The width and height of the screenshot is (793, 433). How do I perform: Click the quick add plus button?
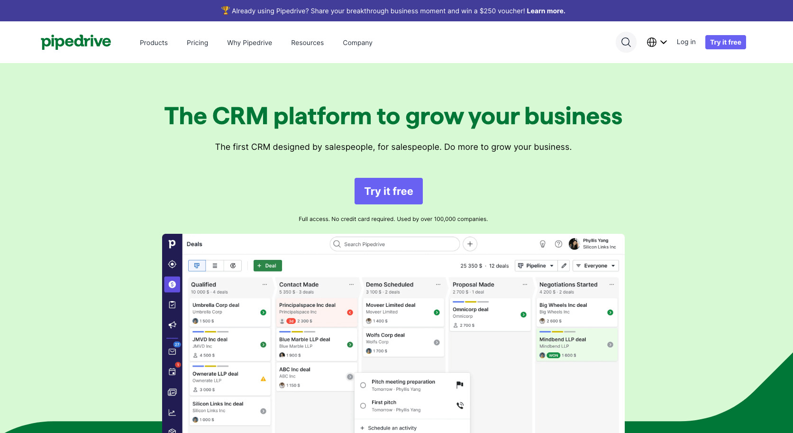pos(470,244)
